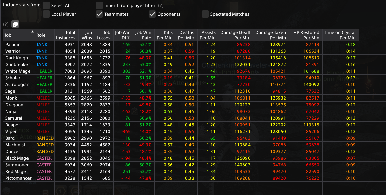Click Viper's win rate 44.0%
Screen dimensions: 386x195
(145, 131)
